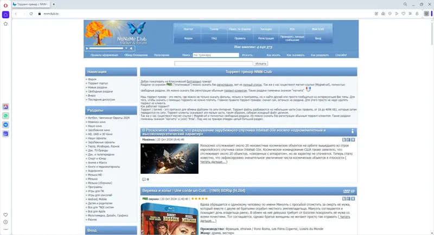The width and height of the screenshot is (434, 235).
Task: Click the edit/share page icon in address bar
Action: [376, 14]
